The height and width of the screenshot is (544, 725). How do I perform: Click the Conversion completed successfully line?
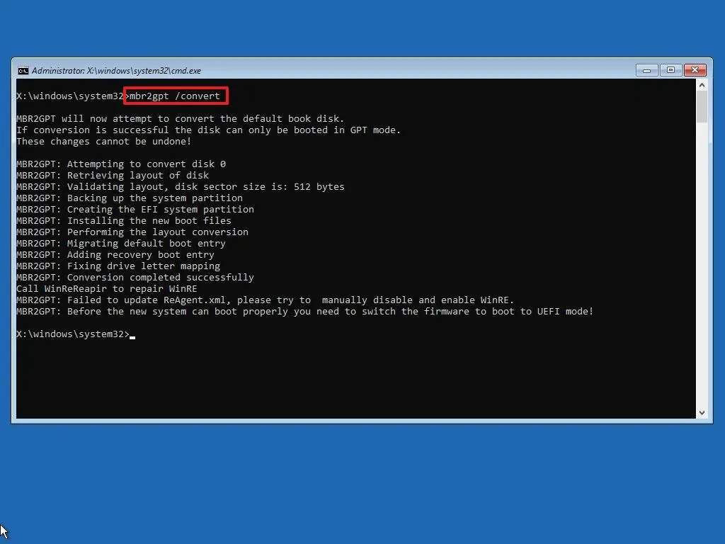pos(135,277)
